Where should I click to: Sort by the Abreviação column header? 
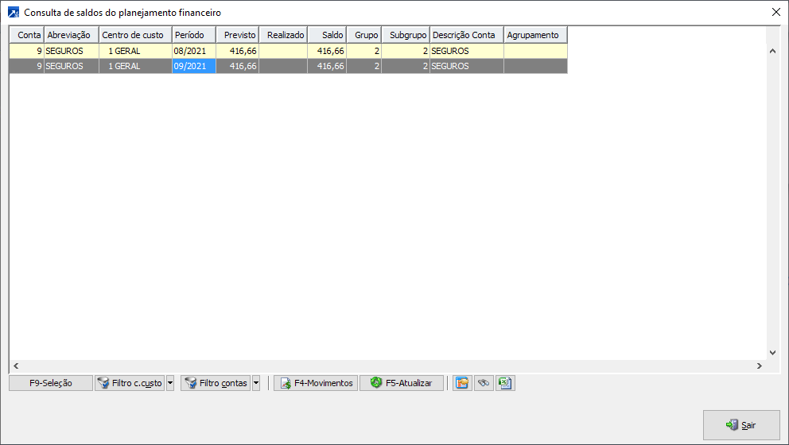click(x=72, y=35)
